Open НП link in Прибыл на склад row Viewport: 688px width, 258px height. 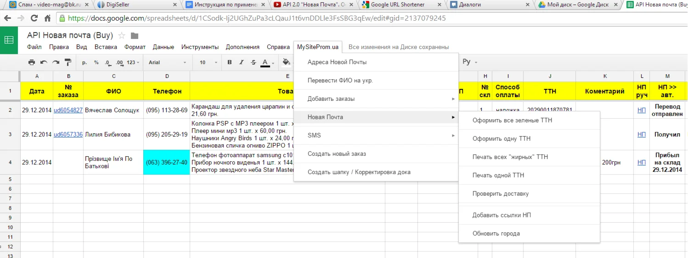641,163
